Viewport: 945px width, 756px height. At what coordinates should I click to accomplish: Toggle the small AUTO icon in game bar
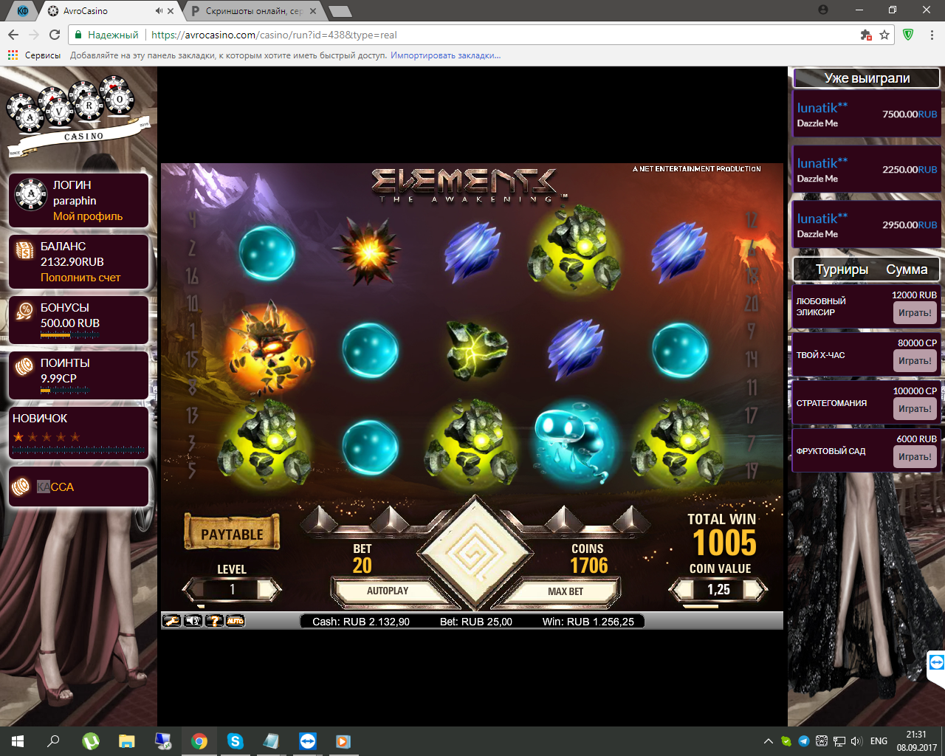coord(236,621)
